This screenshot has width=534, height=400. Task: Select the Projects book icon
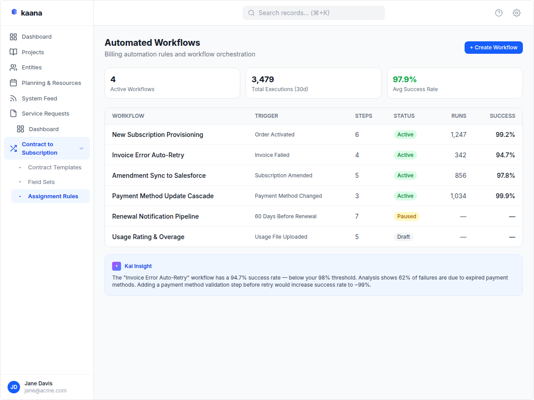tap(14, 52)
